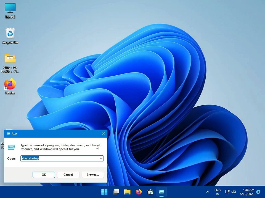Click the Run dialog title bar icon
Screen dimensions: 265x198
8,134
